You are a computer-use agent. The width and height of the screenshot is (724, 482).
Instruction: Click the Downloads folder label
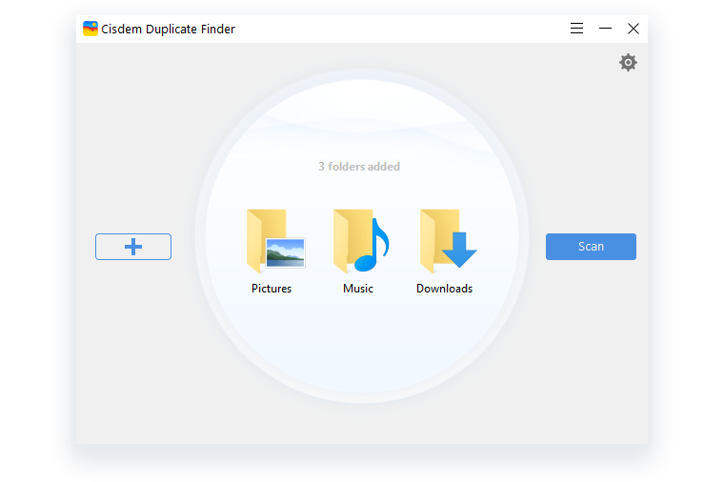pyautogui.click(x=444, y=289)
